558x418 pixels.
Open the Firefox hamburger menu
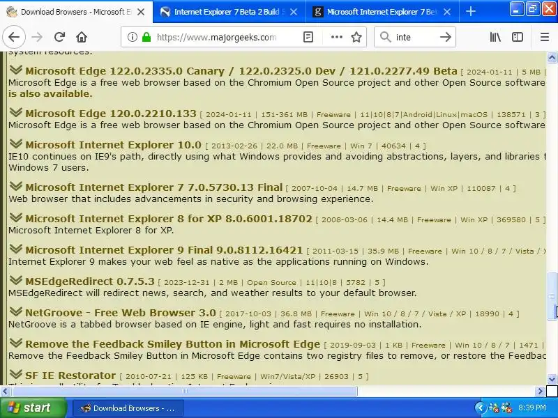(545, 37)
